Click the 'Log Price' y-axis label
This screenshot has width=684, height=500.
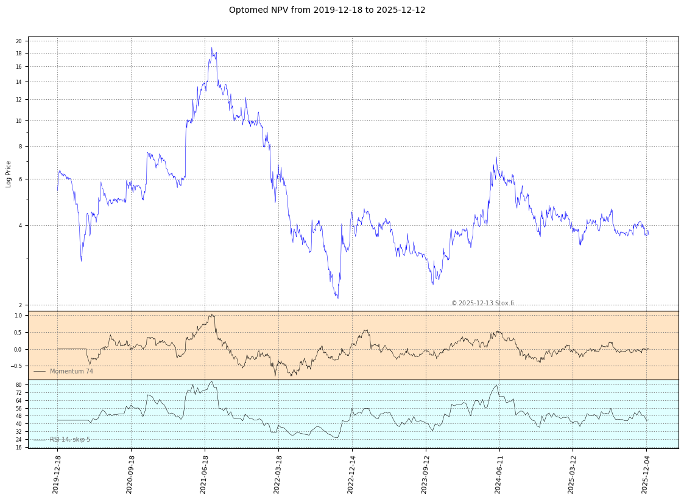click(x=9, y=174)
